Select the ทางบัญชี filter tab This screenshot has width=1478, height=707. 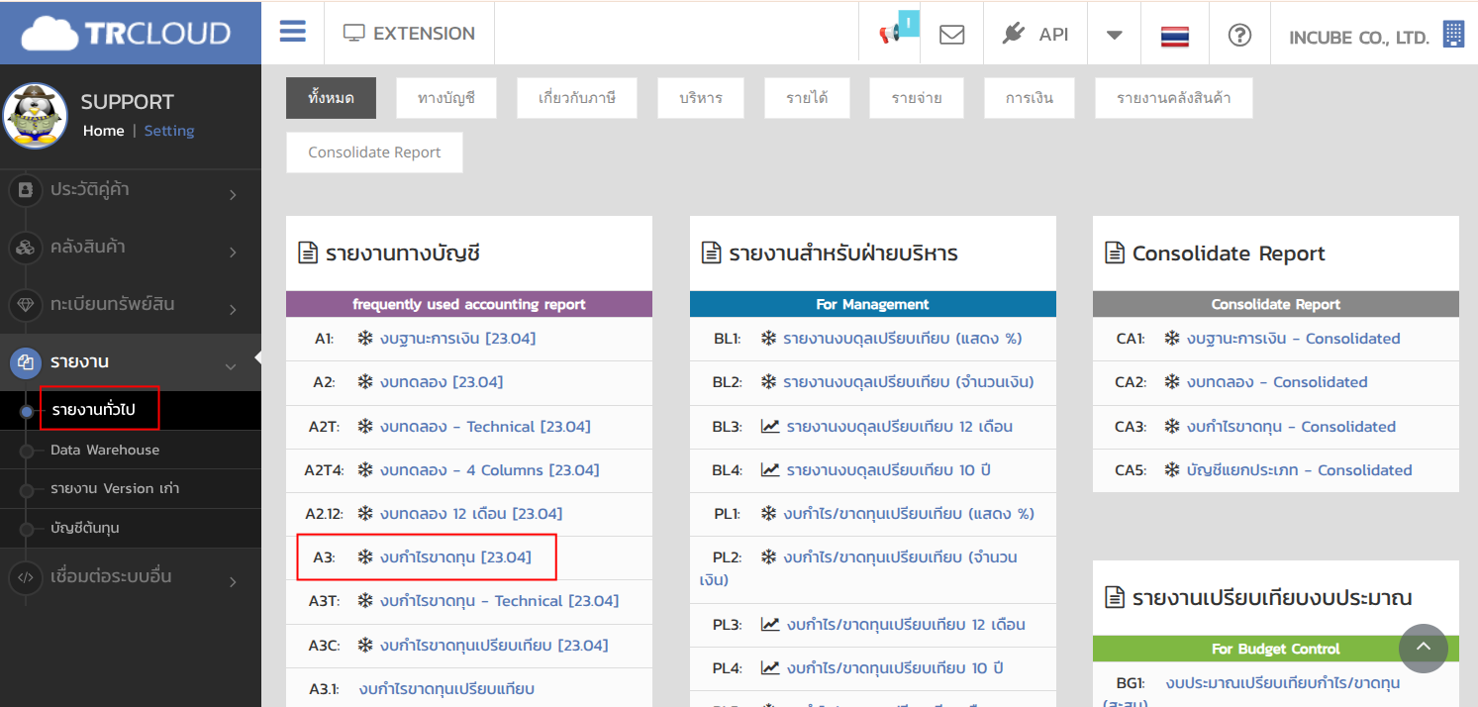click(x=445, y=98)
